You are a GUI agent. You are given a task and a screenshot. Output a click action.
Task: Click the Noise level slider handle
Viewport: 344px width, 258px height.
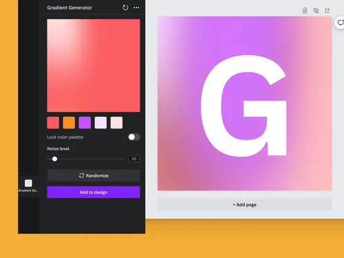pyautogui.click(x=54, y=159)
